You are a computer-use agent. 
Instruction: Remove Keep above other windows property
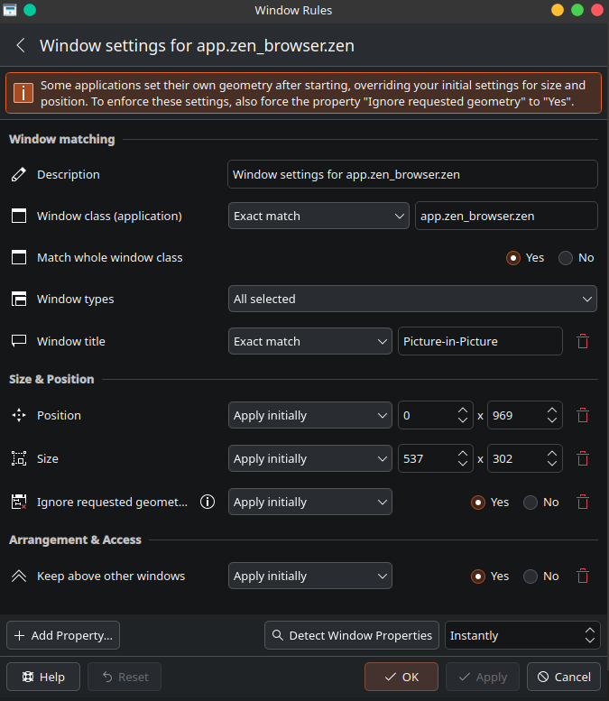583,576
